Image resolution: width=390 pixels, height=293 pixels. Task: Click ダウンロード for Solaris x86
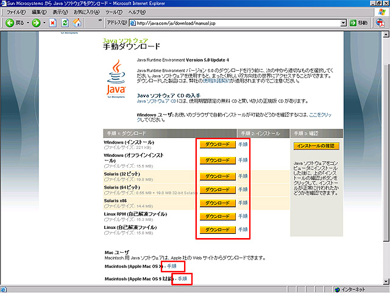[218, 203]
